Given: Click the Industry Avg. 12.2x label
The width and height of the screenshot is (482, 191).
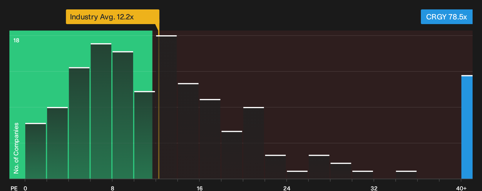Looking at the screenshot, I should tap(113, 17).
